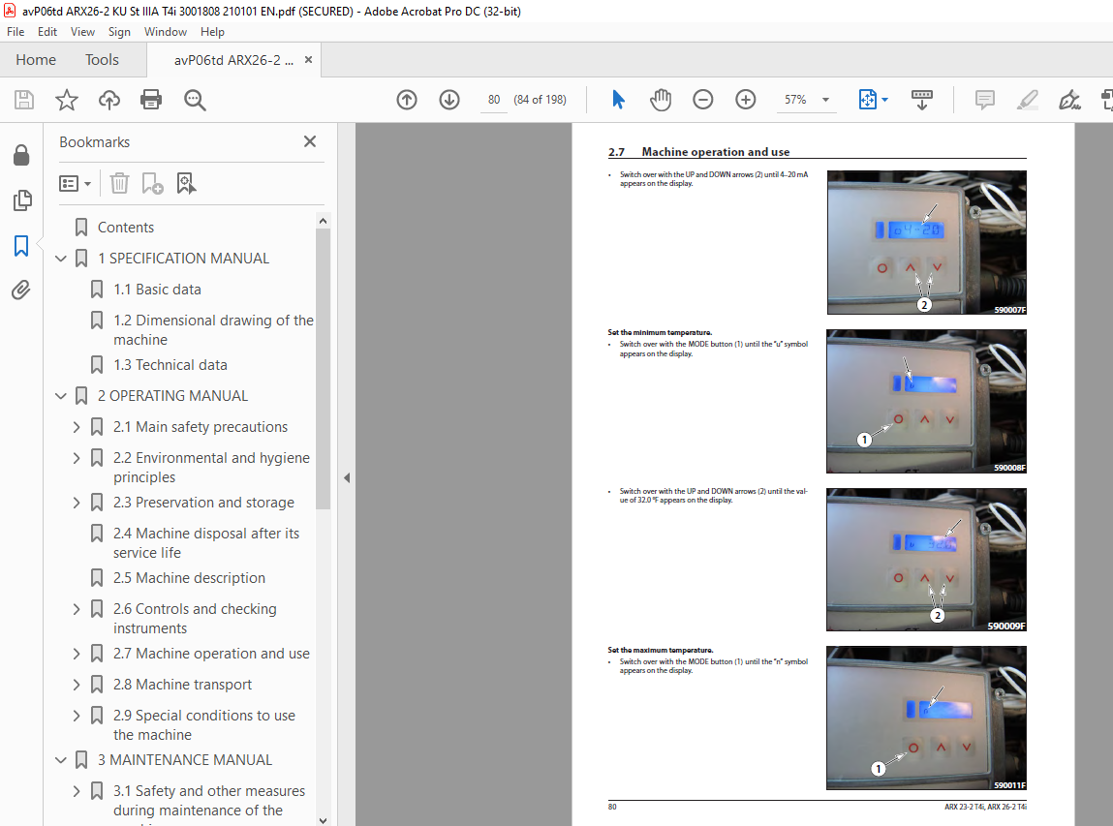The image size is (1113, 826).
Task: Switch to the Home tab
Action: [x=36, y=60]
